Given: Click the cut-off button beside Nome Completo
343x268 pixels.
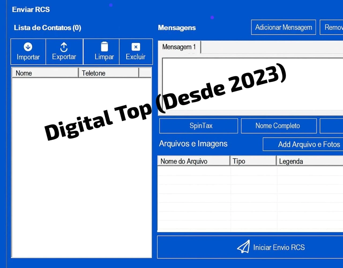Looking at the screenshot, I should pos(331,126).
